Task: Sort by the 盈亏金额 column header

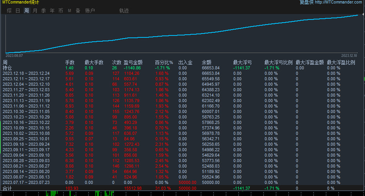Action: tap(133, 62)
